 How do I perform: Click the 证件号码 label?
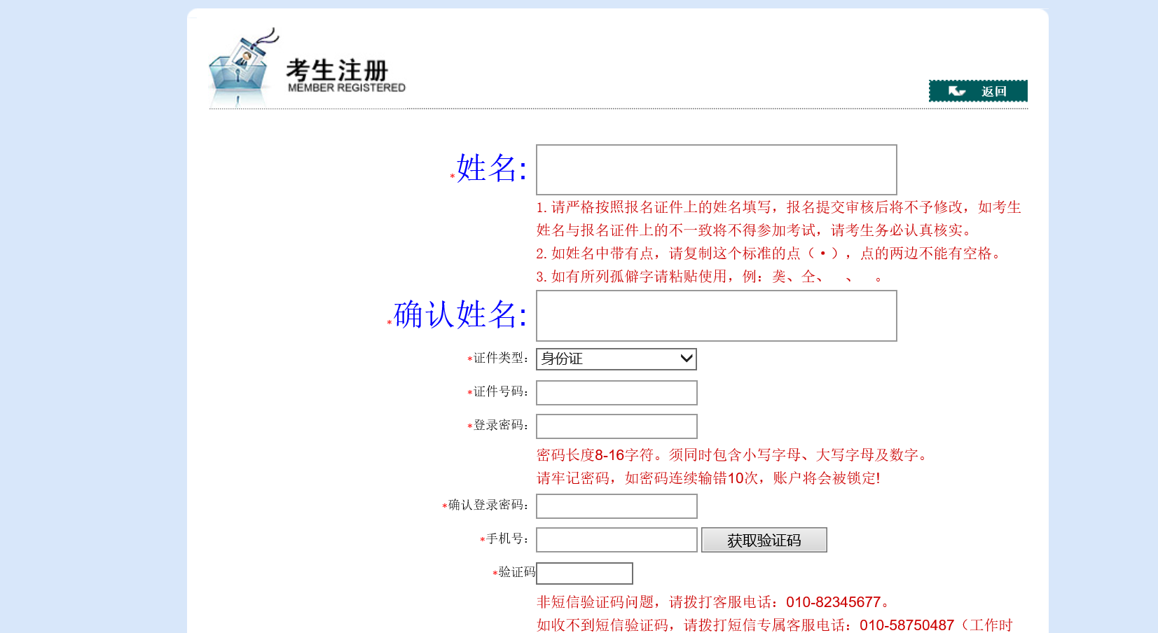500,391
